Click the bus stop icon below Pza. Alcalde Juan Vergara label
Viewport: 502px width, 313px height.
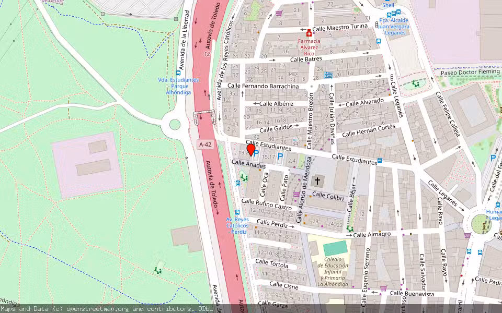(x=379, y=41)
